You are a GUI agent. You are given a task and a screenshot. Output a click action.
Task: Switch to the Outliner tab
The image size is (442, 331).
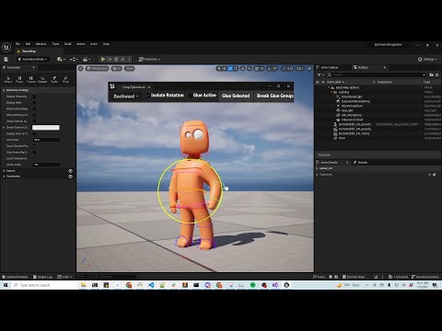point(363,67)
